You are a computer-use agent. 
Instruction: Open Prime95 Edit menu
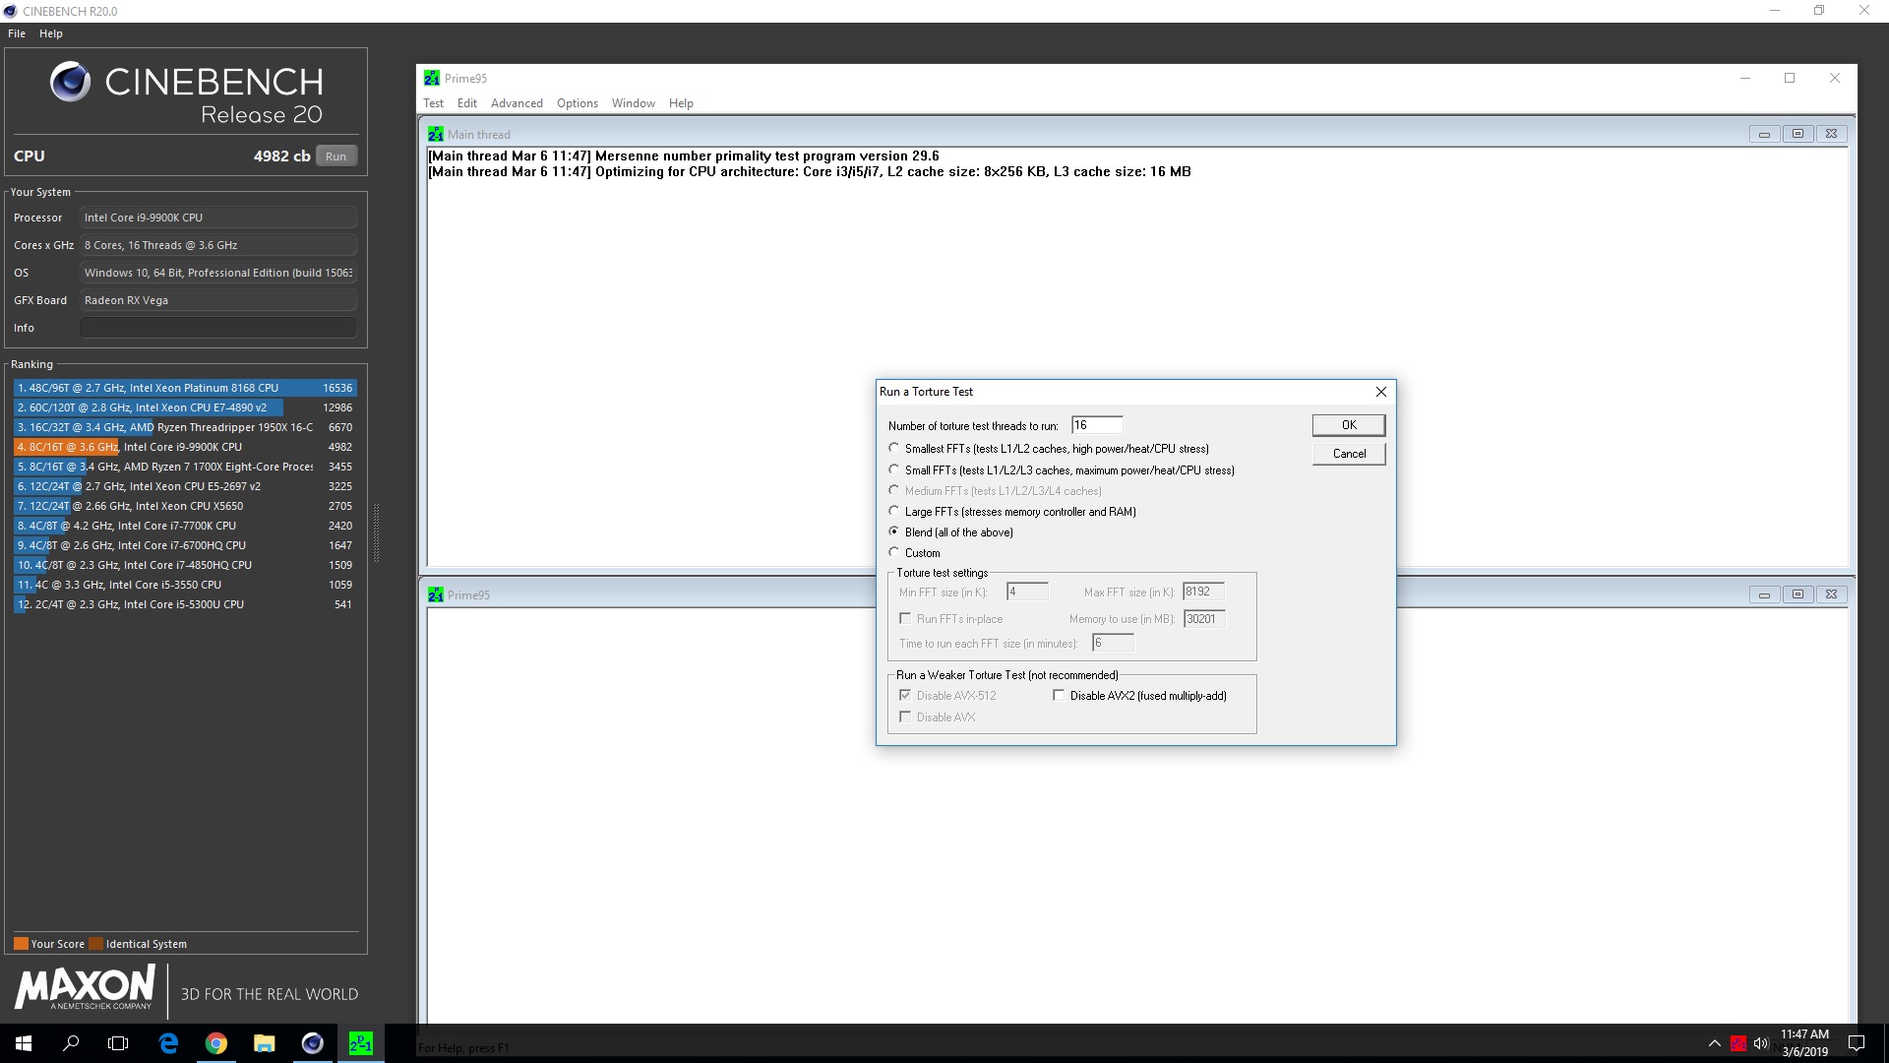click(467, 103)
